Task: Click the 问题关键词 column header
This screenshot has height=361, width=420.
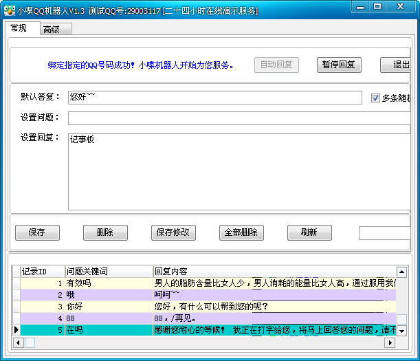Action: pos(109,272)
